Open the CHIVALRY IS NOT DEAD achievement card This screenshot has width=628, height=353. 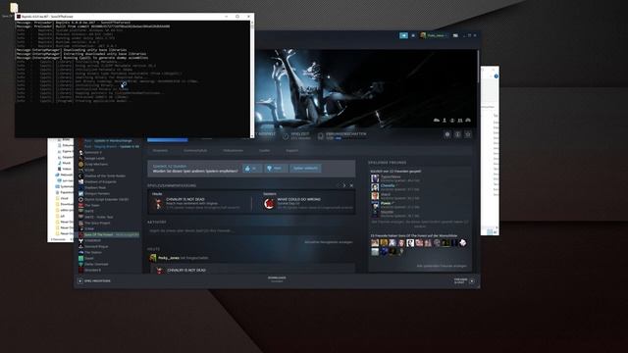point(199,202)
